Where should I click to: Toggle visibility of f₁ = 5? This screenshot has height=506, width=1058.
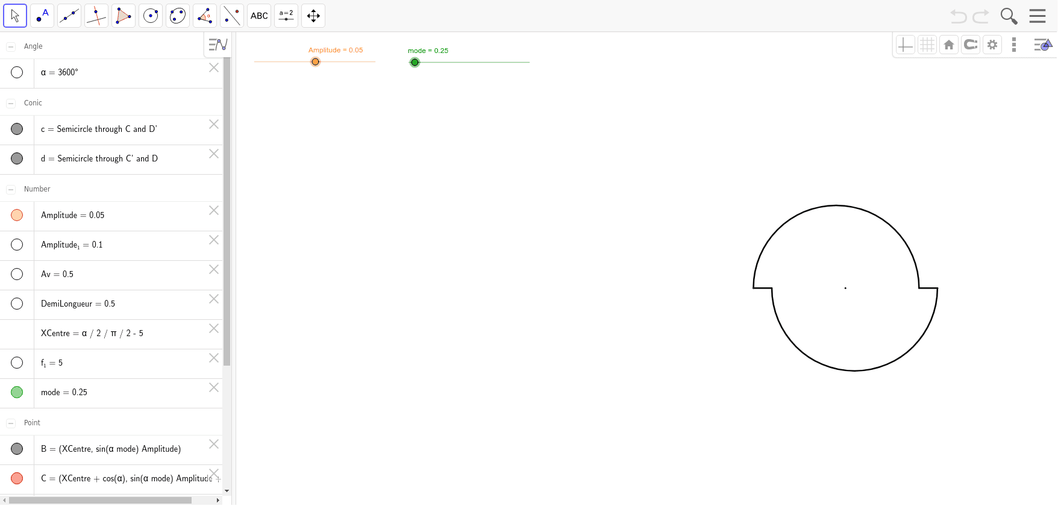point(17,363)
